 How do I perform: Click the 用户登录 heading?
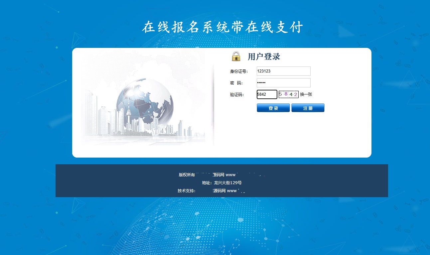[x=264, y=57]
